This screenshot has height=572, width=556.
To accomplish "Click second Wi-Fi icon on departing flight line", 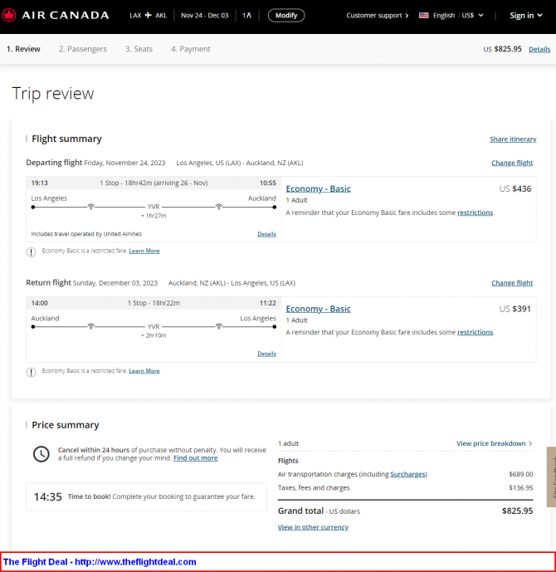I will click(219, 207).
